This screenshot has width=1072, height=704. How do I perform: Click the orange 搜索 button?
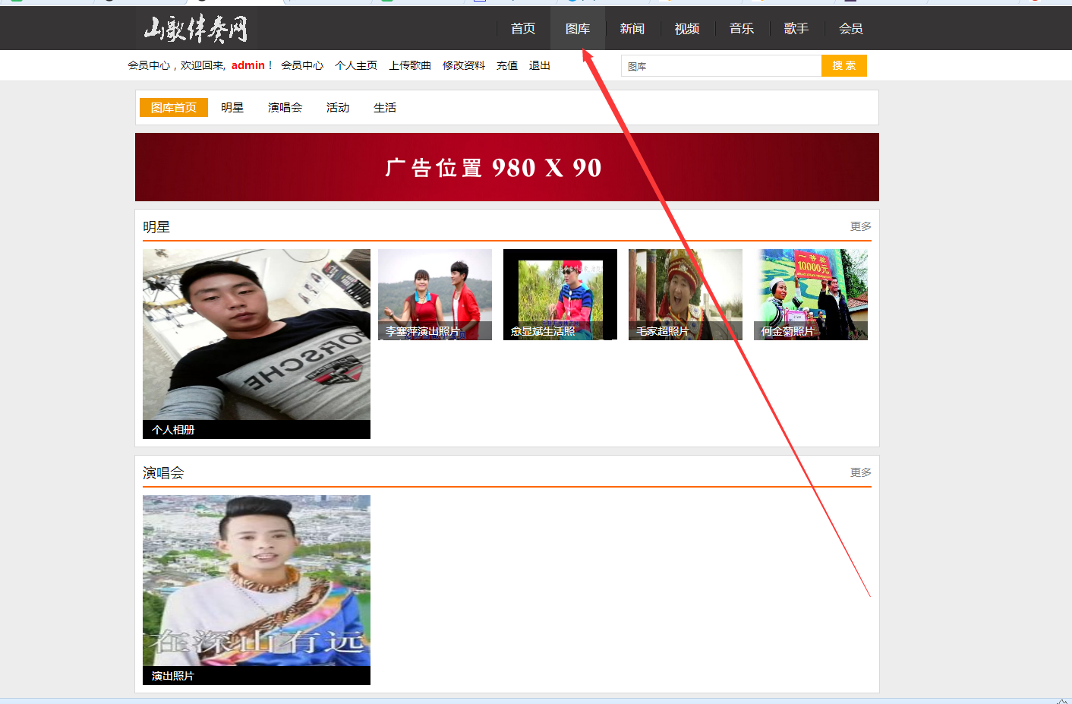pyautogui.click(x=843, y=66)
